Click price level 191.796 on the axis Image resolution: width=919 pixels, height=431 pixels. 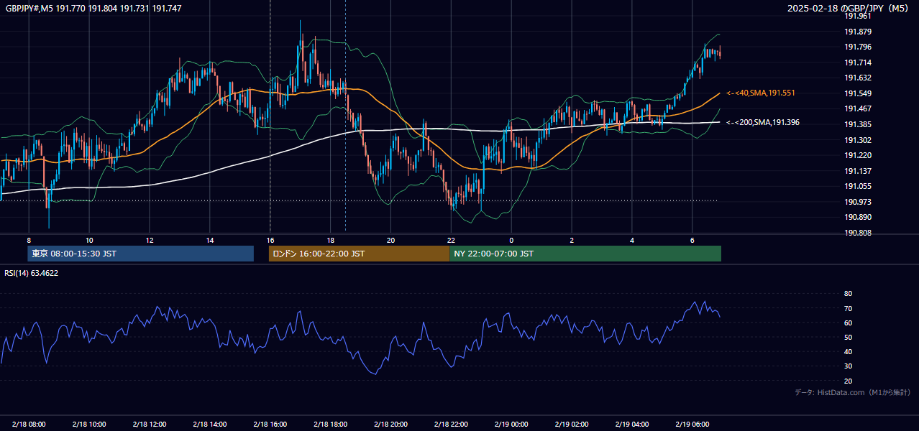pos(858,47)
